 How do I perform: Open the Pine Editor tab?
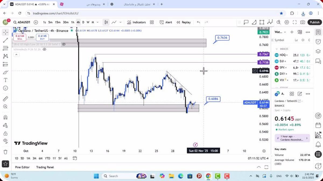[22, 167]
